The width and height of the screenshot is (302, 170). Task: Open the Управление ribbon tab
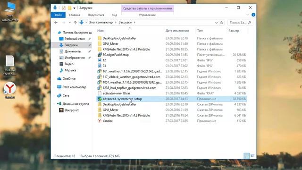pyautogui.click(x=147, y=15)
